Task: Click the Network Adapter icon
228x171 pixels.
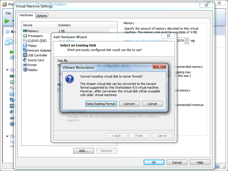Action: 25,50
